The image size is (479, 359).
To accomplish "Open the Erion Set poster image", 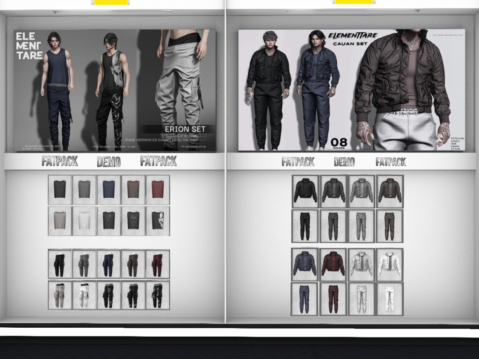I will [115, 91].
